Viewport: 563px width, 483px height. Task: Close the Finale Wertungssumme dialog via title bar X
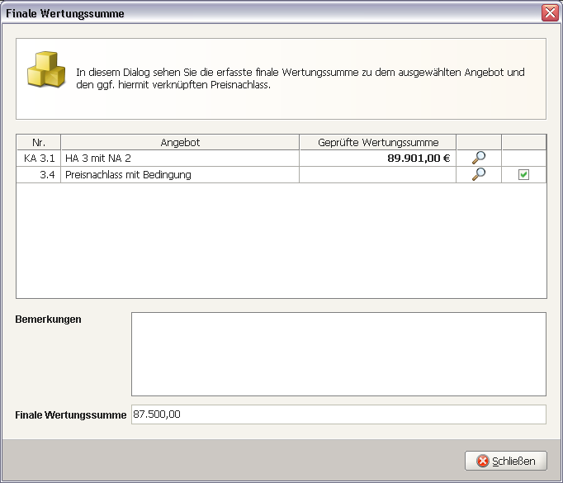[x=549, y=13]
